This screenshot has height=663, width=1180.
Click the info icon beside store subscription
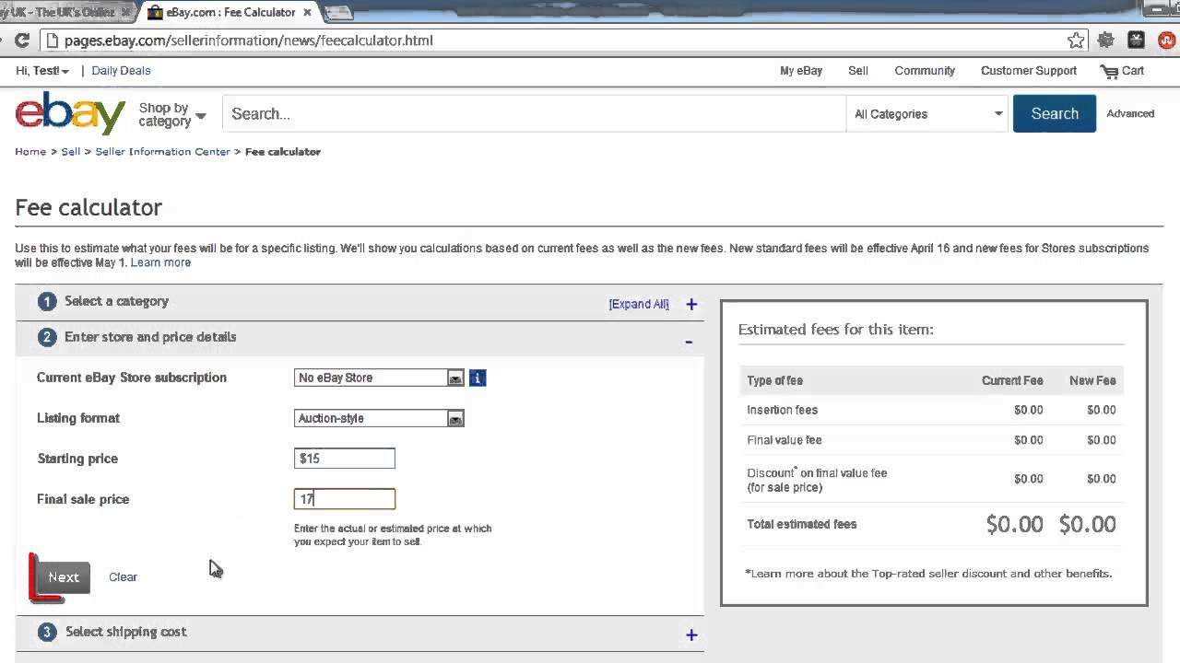tap(478, 378)
